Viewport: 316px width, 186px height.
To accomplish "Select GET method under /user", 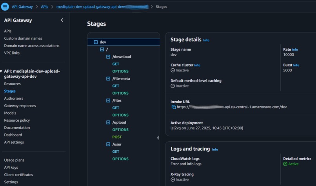I will coord(116,151).
